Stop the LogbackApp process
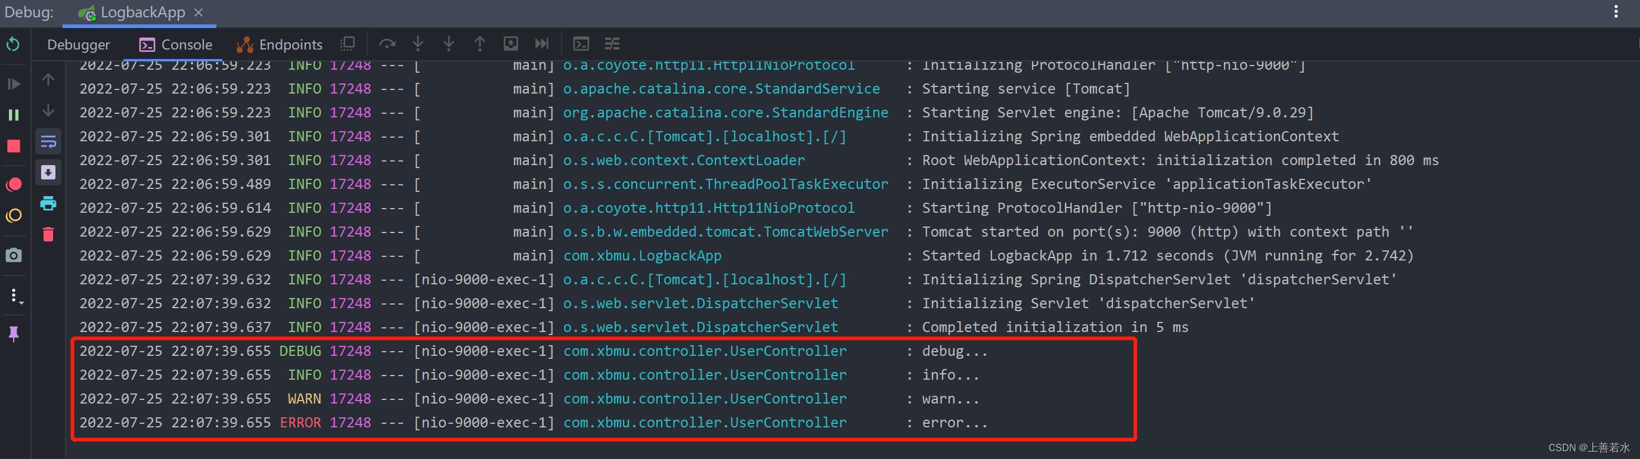The height and width of the screenshot is (459, 1640). [x=13, y=146]
